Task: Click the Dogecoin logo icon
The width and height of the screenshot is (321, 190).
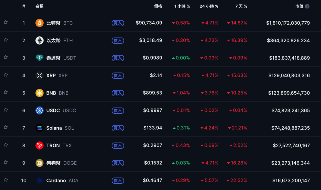Action: tap(39, 163)
